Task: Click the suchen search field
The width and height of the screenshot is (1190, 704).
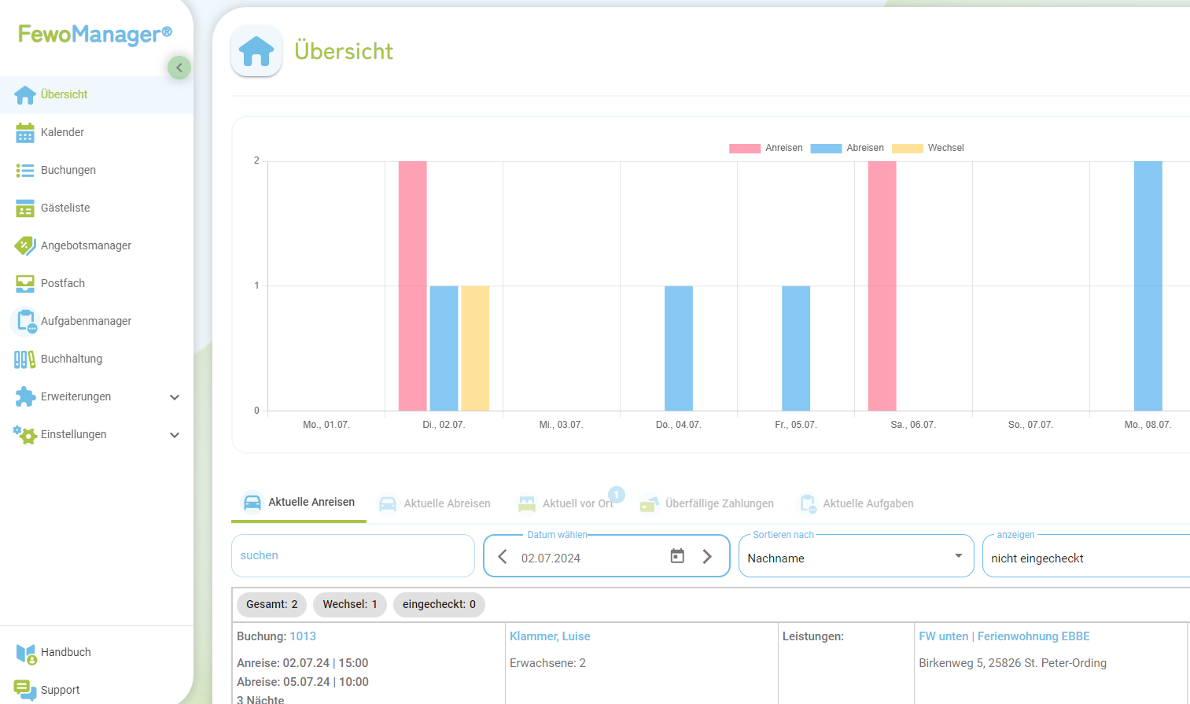Action: coord(352,556)
